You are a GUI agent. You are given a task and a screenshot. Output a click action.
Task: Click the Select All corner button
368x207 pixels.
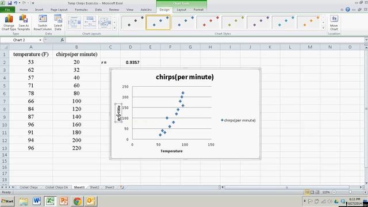[5, 47]
